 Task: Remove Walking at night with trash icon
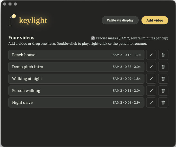click(163, 79)
